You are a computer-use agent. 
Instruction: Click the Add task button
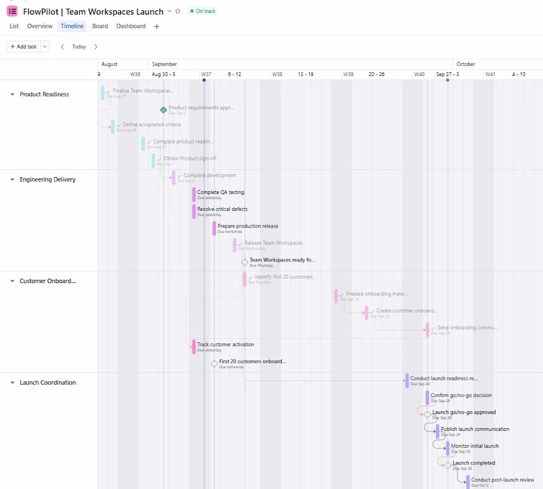[23, 46]
